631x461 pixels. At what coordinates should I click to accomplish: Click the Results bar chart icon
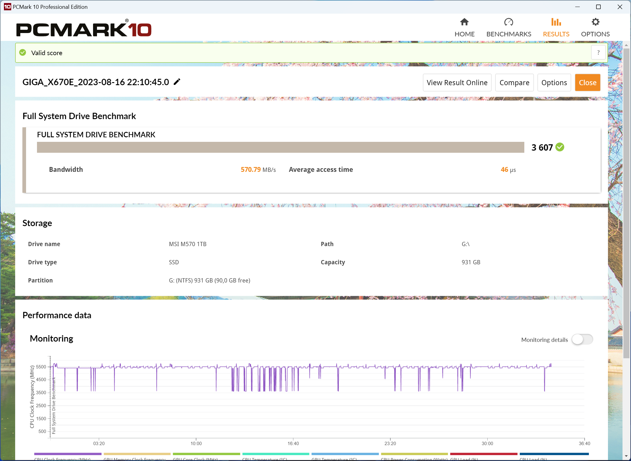pyautogui.click(x=556, y=22)
